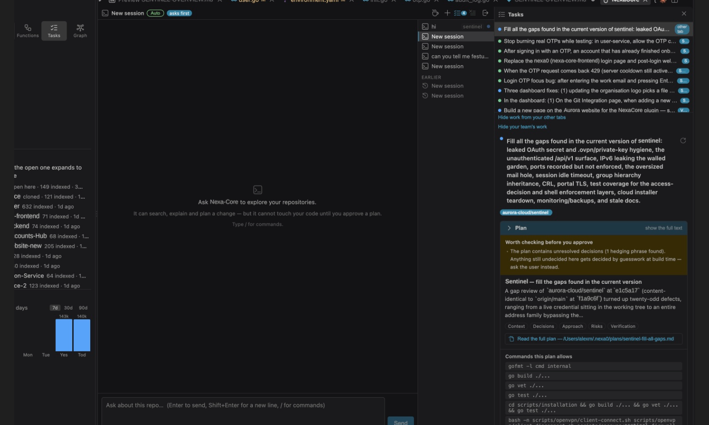
Task: Click the Yes bar labeled 143k in chart
Action: coord(64,335)
